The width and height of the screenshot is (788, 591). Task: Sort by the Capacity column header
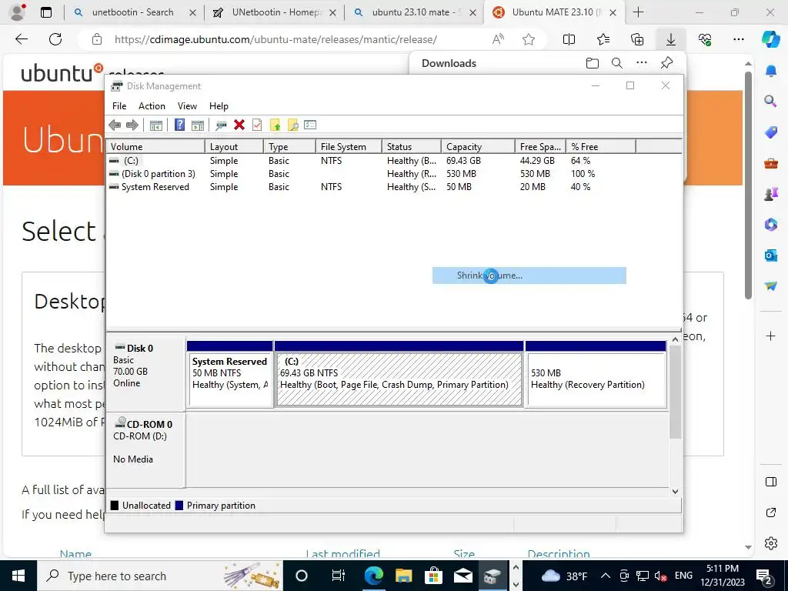point(477,147)
